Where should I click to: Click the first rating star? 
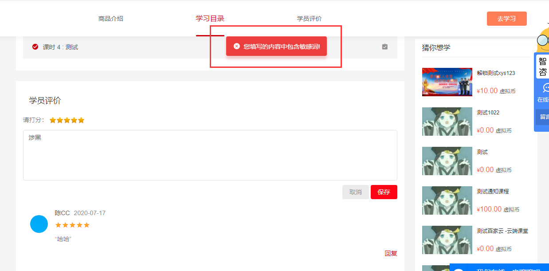pyautogui.click(x=53, y=120)
